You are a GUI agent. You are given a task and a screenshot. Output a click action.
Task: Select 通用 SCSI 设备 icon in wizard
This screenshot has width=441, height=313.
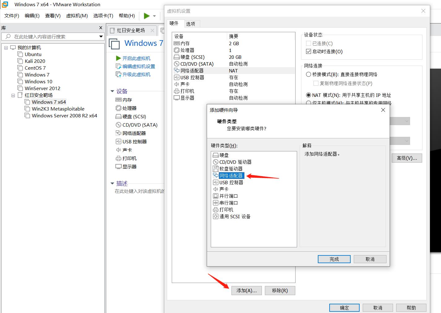pyautogui.click(x=216, y=216)
